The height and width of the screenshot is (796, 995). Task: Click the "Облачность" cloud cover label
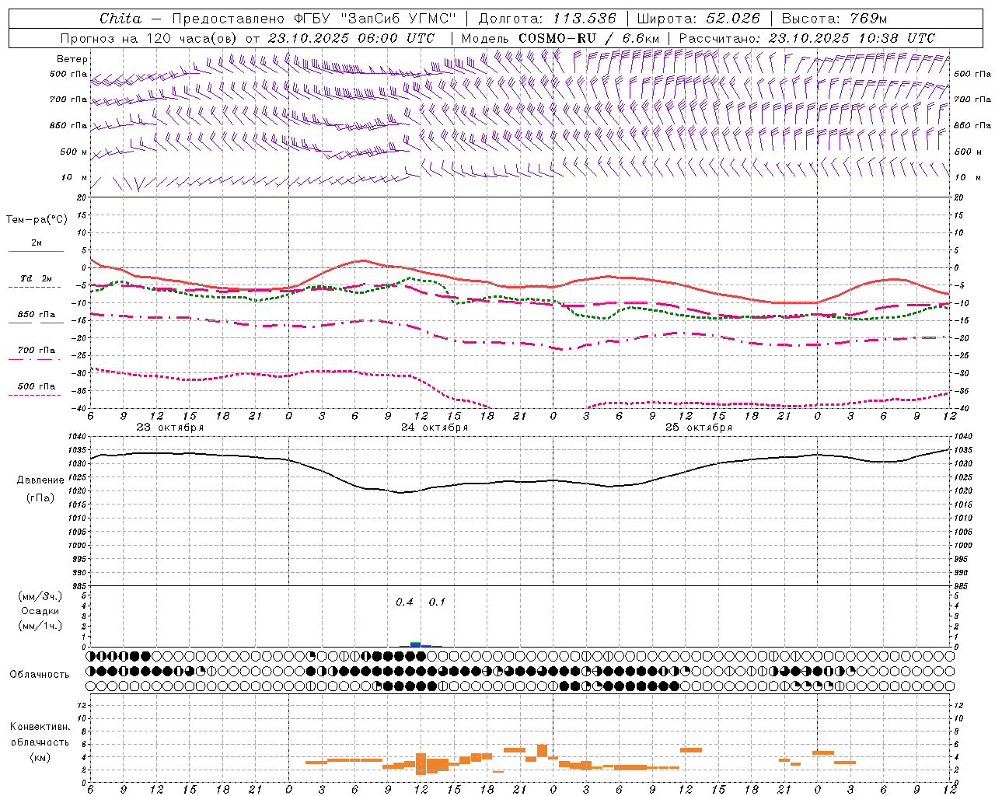(40, 674)
